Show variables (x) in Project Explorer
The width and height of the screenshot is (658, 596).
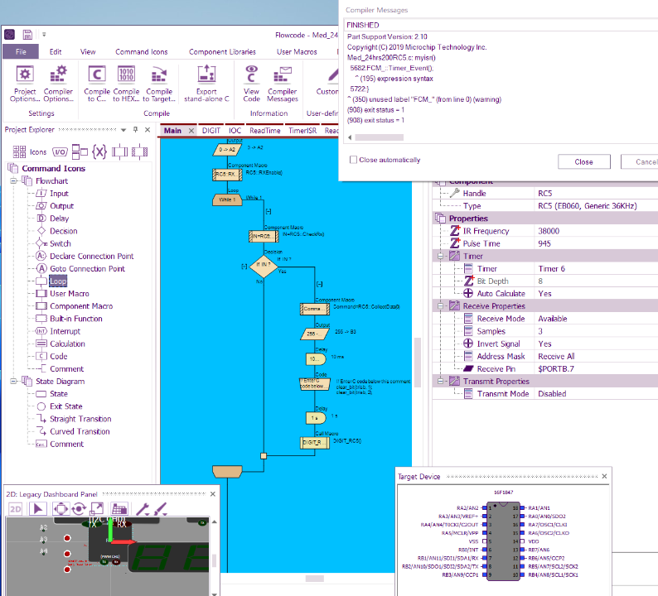(99, 151)
